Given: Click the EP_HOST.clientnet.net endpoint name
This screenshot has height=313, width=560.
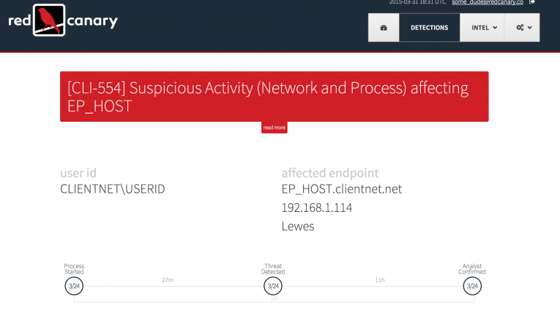Looking at the screenshot, I should 342,189.
